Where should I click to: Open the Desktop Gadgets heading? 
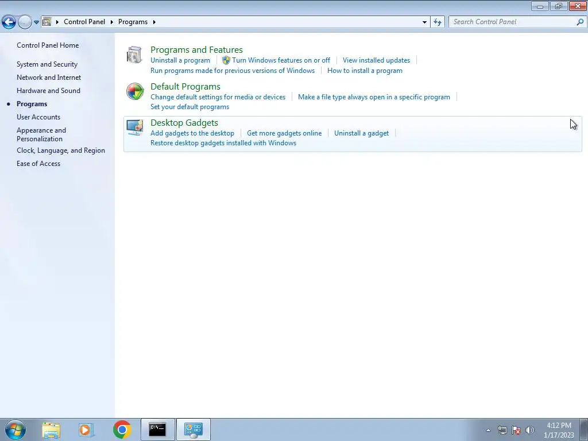tap(184, 123)
